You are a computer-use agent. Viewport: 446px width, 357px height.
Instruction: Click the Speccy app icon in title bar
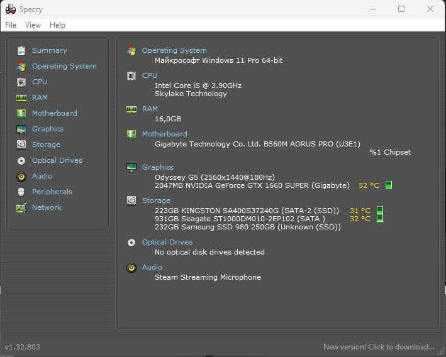pyautogui.click(x=11, y=9)
